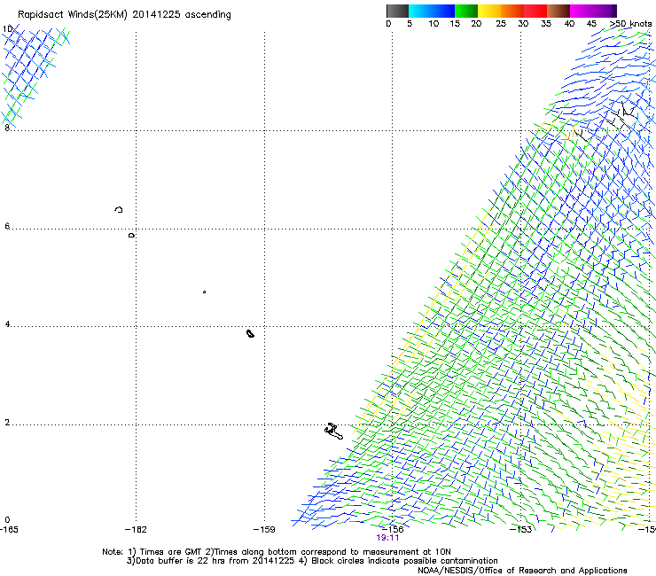656x576 pixels.
Task: Click the green 15-20 knots color segment
Action: pos(466,11)
